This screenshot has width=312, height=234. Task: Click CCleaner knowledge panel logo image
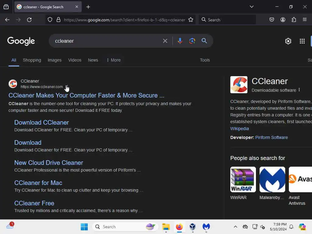coord(239,85)
